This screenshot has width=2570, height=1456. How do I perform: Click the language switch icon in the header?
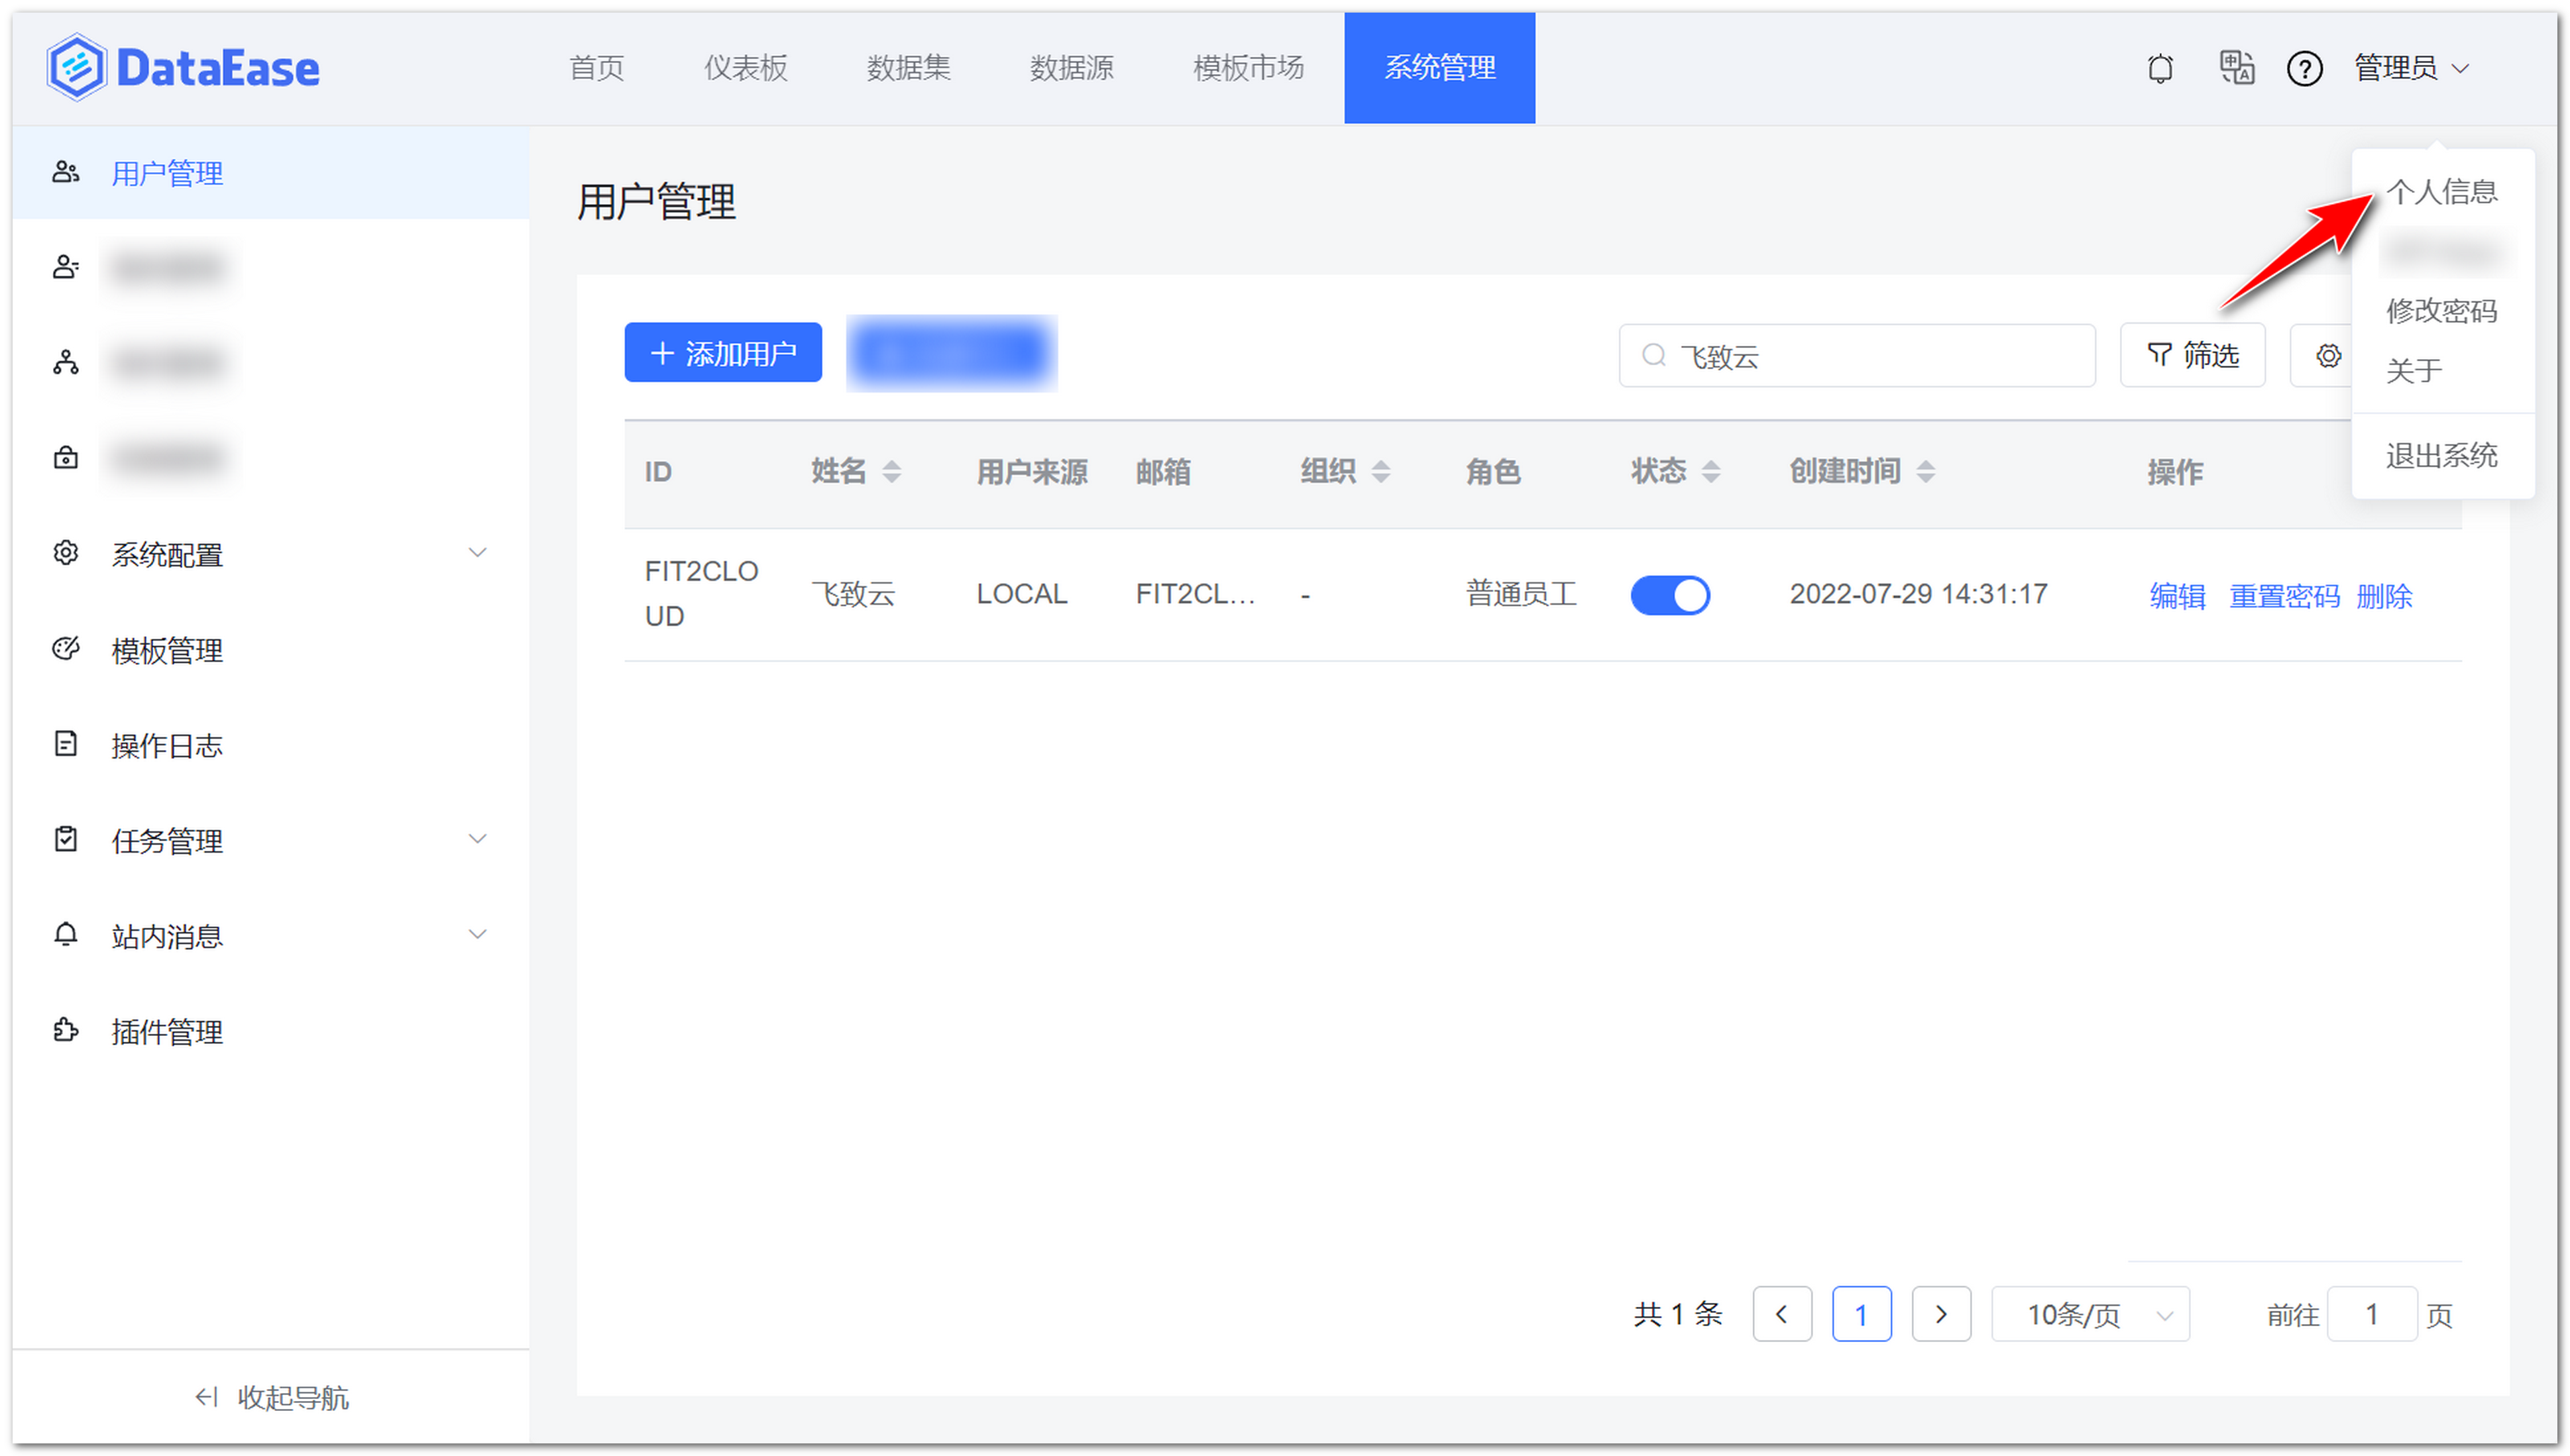(x=2236, y=68)
